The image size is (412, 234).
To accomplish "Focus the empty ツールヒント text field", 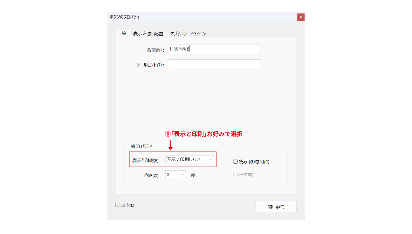I will pyautogui.click(x=215, y=65).
